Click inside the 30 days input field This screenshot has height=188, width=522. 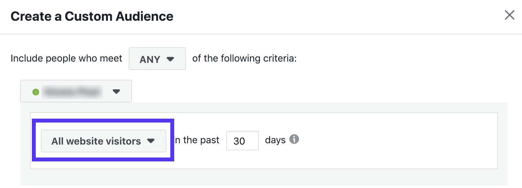242,141
